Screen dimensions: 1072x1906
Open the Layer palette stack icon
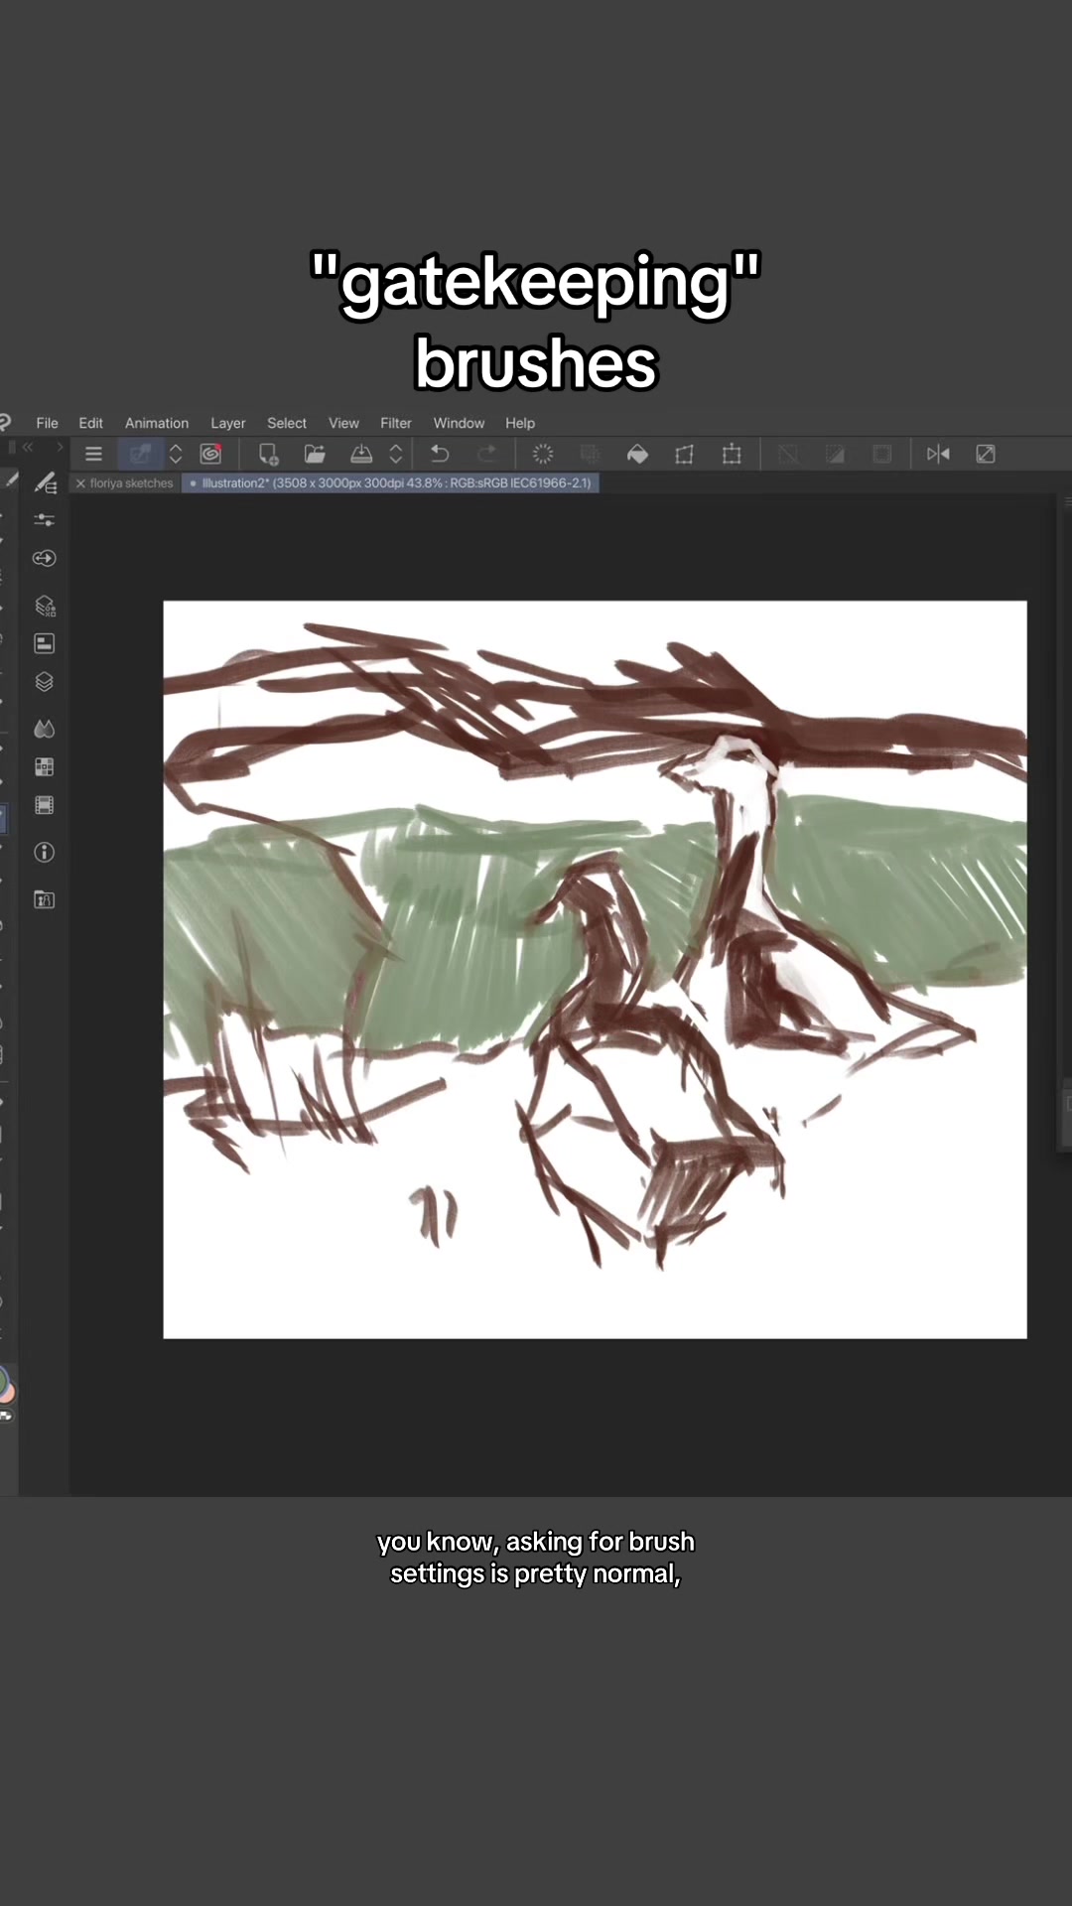coord(45,682)
